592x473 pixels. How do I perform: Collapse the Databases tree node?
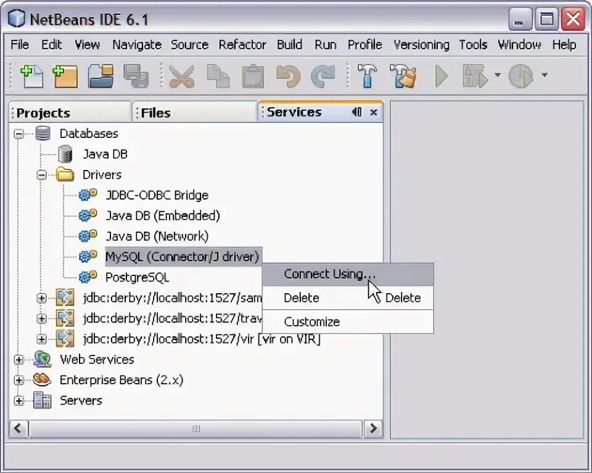click(18, 134)
